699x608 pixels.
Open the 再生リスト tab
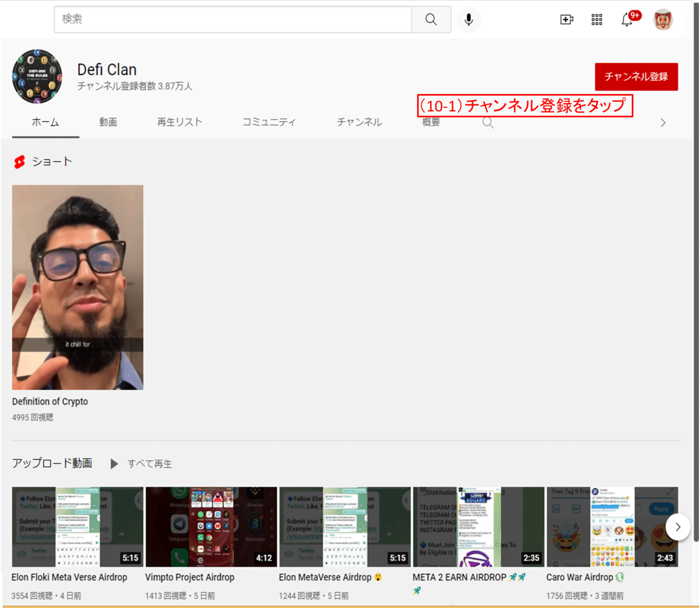pyautogui.click(x=180, y=122)
